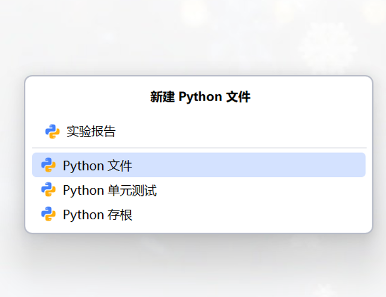Focus the filename field containing 实验报告

91,131
